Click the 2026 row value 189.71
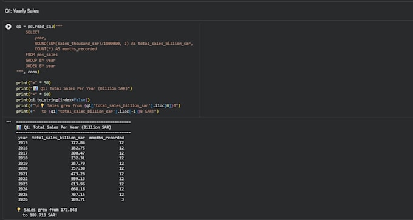Screen dimensions: 413x220 [x=78, y=199]
